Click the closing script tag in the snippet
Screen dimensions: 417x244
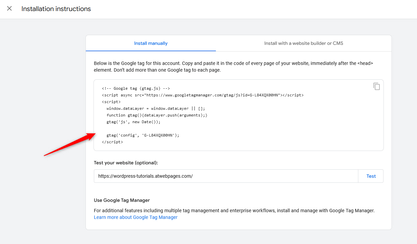click(x=112, y=142)
